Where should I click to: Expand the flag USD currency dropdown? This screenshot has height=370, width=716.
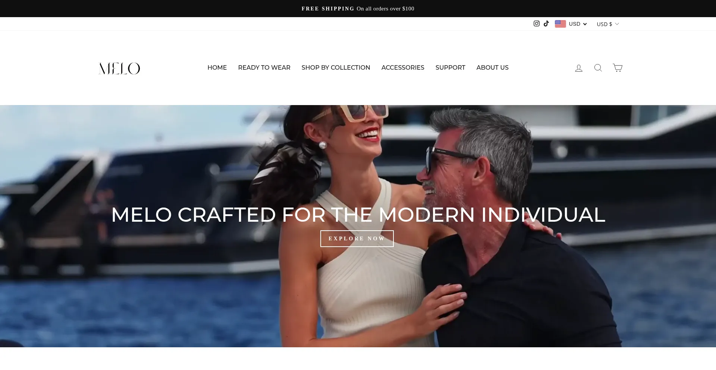tap(571, 24)
